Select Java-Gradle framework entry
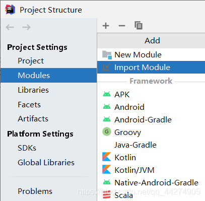The width and height of the screenshot is (205, 201). (x=151, y=145)
